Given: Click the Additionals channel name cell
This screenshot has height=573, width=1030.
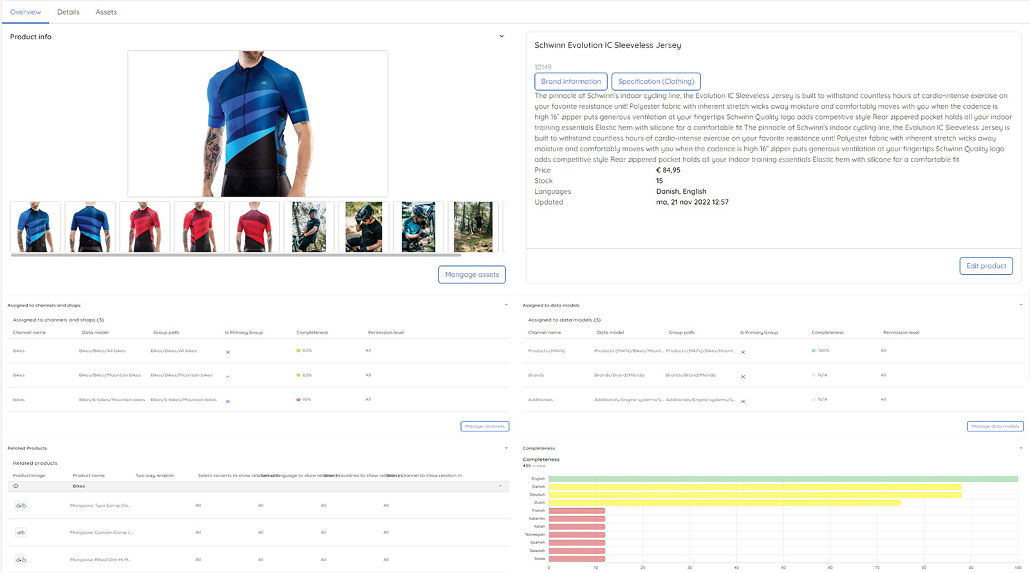Looking at the screenshot, I should coord(541,400).
